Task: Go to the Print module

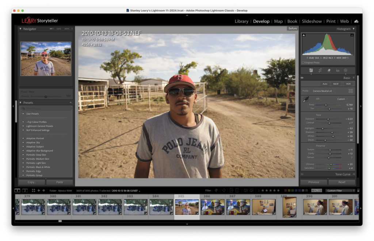Action: pyautogui.click(x=331, y=21)
